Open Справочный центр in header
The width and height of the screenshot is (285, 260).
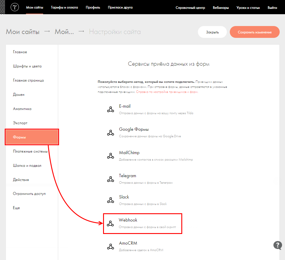[190, 8]
